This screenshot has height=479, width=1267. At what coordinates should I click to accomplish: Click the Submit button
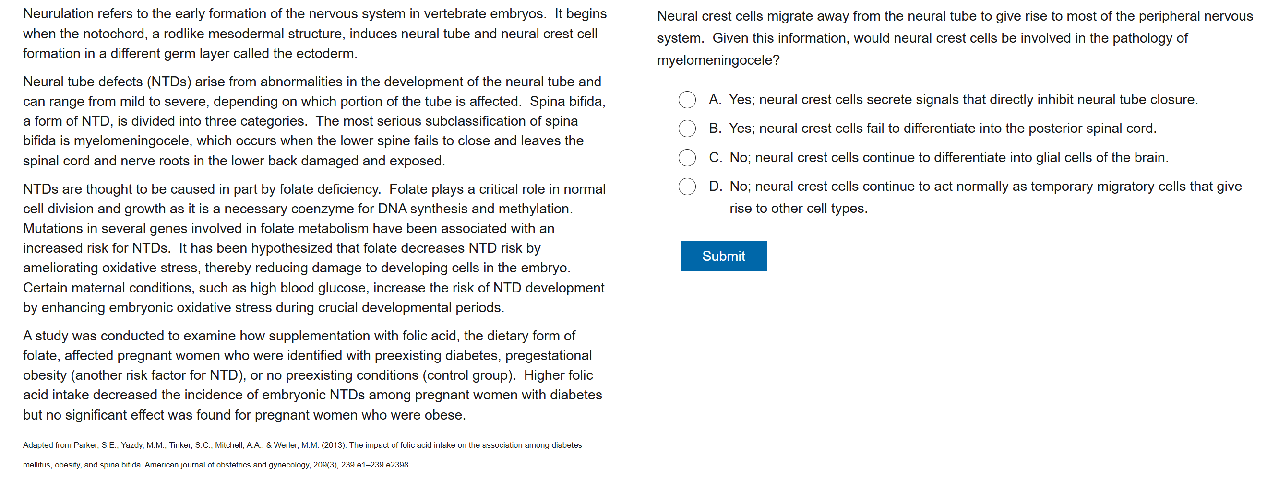point(723,256)
